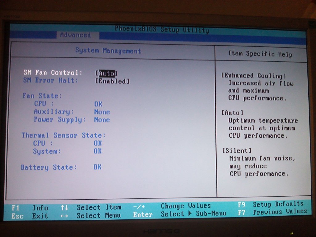The image size is (316, 237).
Task: Click the F9 Setup Defaults hint
Action: [271, 204]
